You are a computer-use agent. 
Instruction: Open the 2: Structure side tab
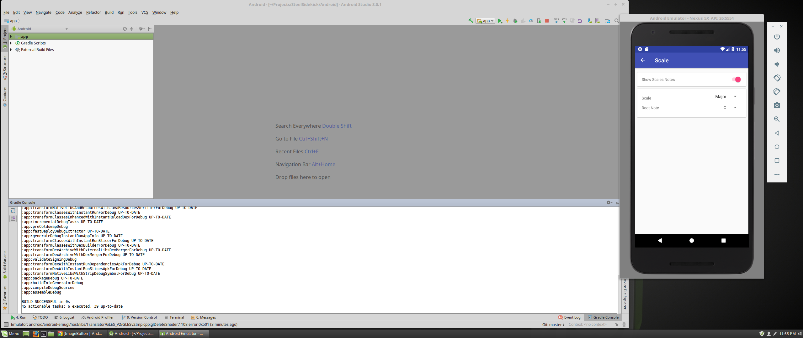pos(5,67)
